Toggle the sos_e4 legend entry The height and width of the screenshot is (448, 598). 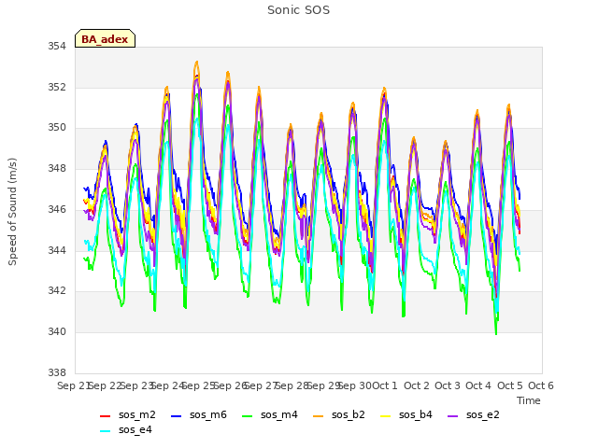click(x=126, y=429)
